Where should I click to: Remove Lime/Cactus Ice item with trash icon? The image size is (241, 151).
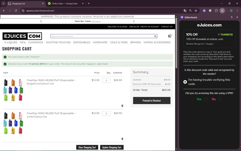tap(122, 139)
